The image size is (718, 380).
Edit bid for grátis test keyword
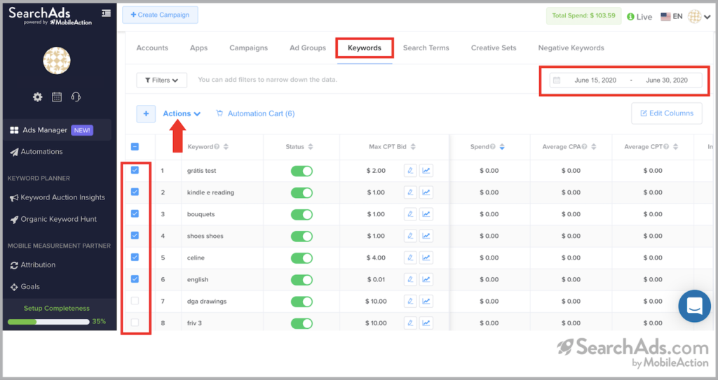point(410,171)
